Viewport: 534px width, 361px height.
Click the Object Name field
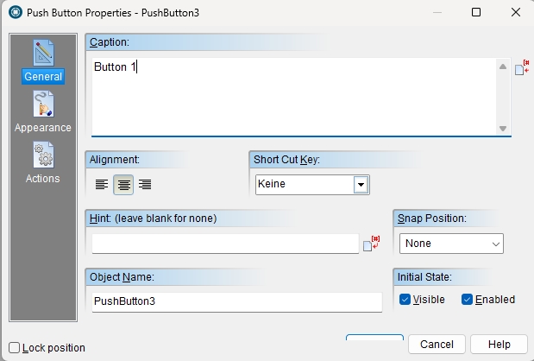(237, 301)
